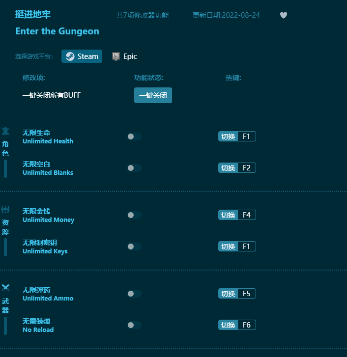347x357 pixels.
Task: Click F4 hotkey field for Unlimited Money
Action: point(247,215)
